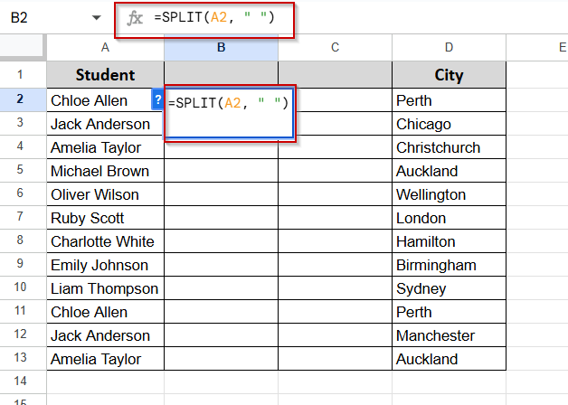Select the Chicago cell
568x405 pixels.
[x=449, y=124]
